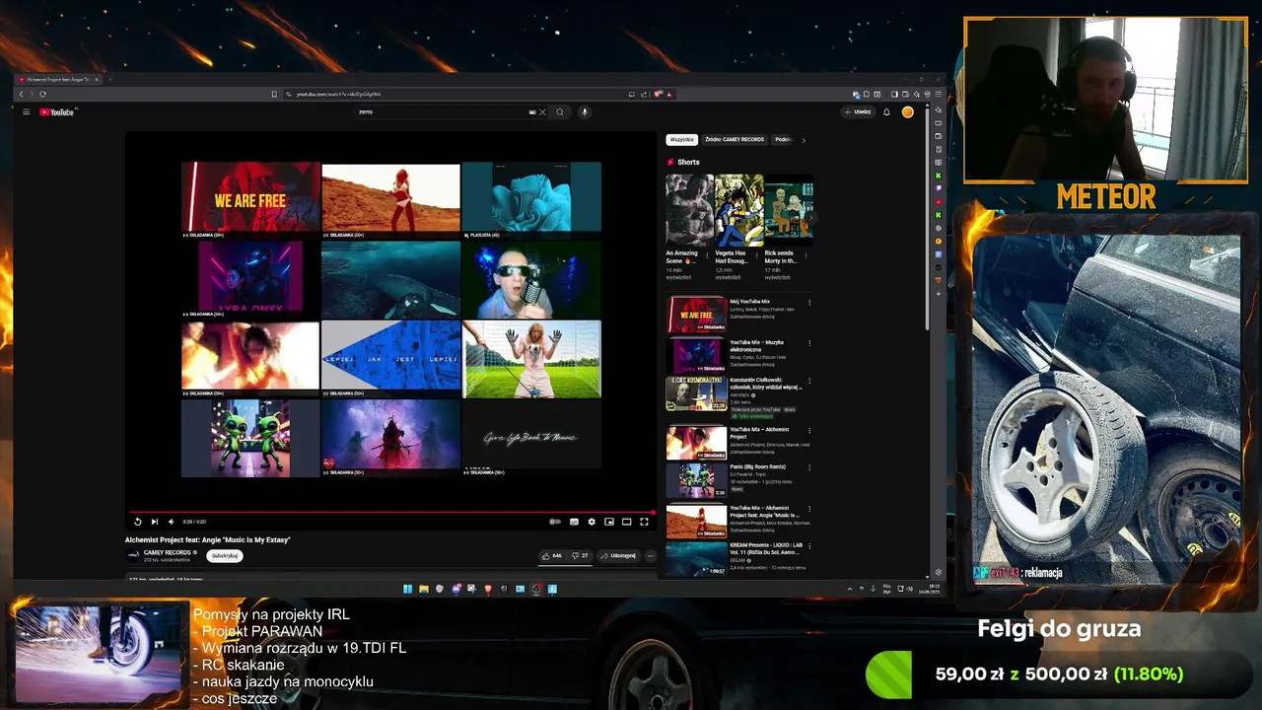The width and height of the screenshot is (1262, 710).
Task: Switch to the Alchemist Project browser tab
Action: coord(57,79)
